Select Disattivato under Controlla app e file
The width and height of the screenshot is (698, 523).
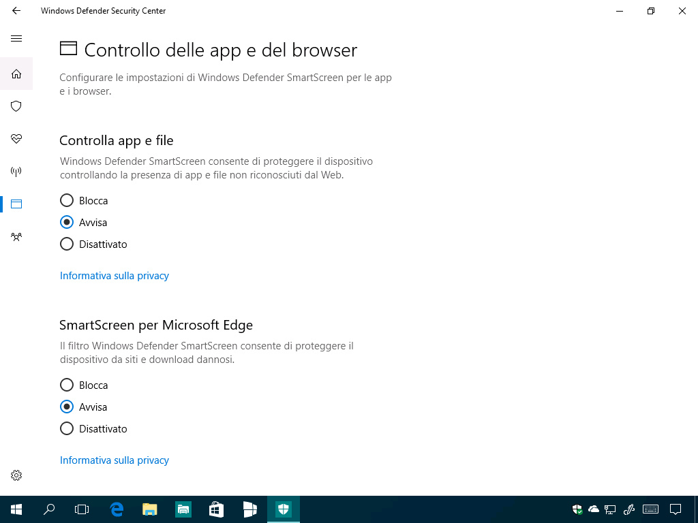pos(93,244)
